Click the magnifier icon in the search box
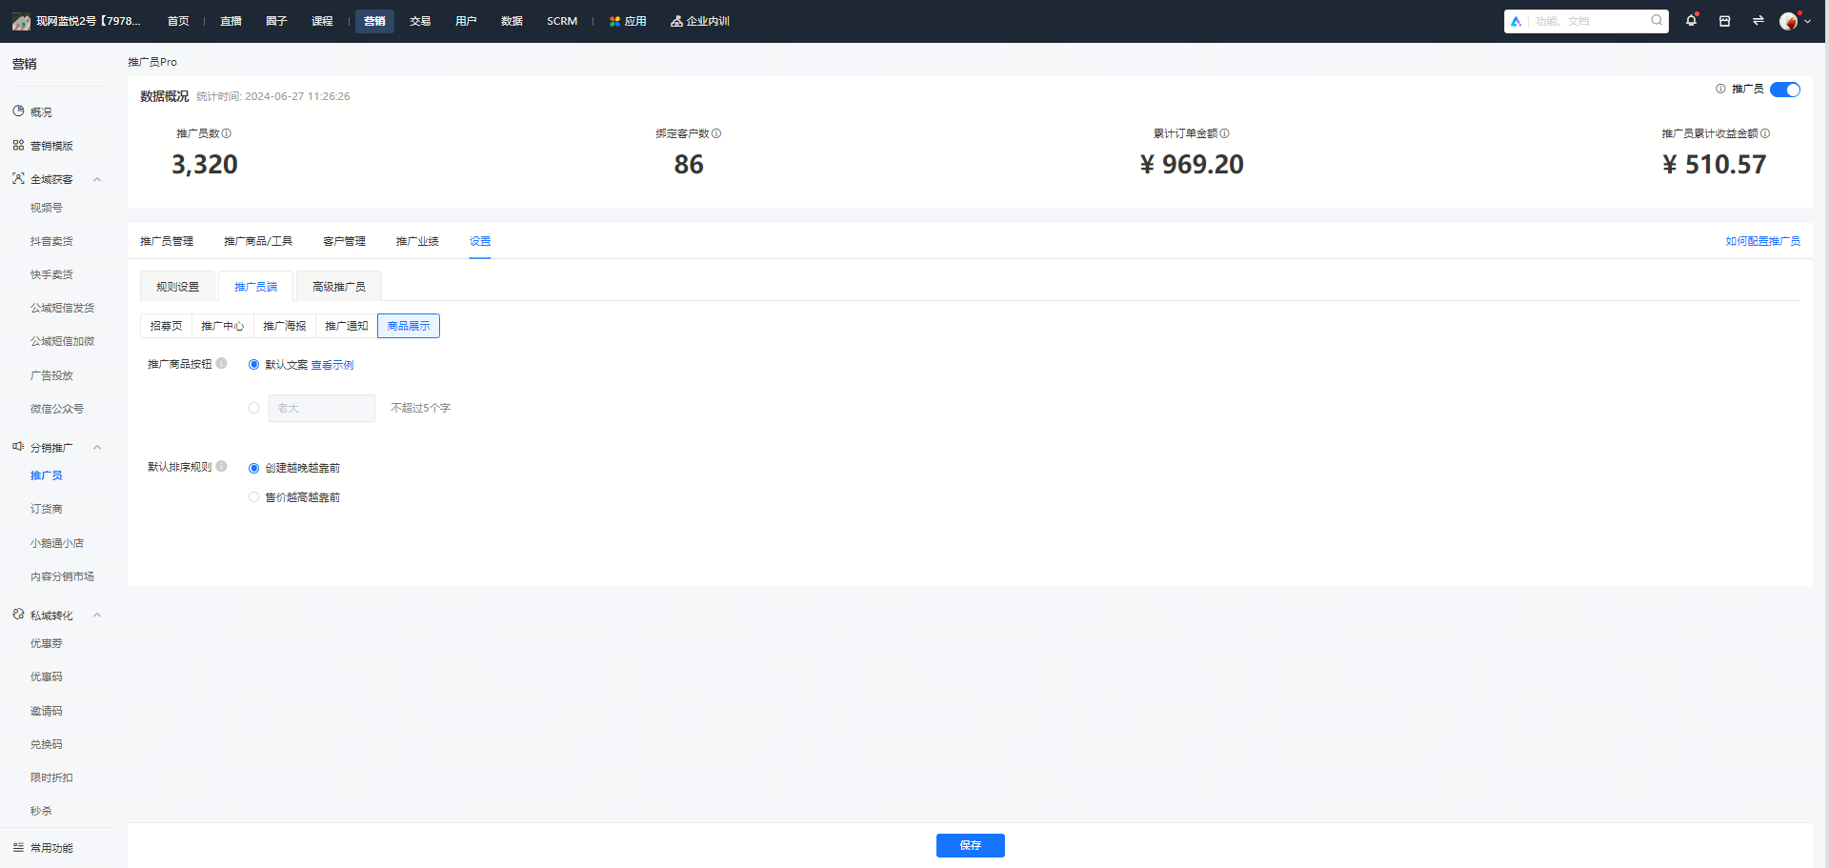1829x868 pixels. coord(1657,20)
